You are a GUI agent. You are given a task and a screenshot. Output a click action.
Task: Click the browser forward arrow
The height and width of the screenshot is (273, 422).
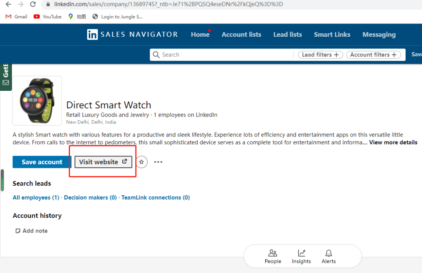point(20,4)
